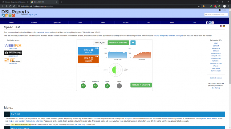Click the grey Speed grade badge

[x=119, y=86]
